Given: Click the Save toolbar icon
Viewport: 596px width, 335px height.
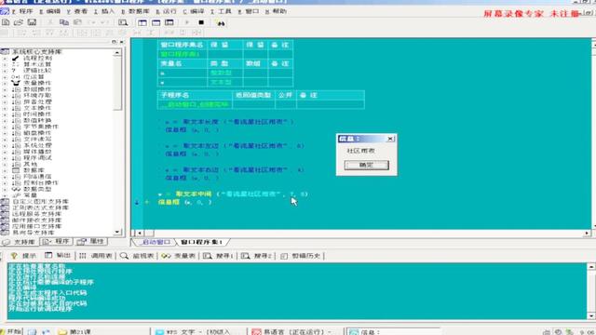Looking at the screenshot, I should click(32, 22).
